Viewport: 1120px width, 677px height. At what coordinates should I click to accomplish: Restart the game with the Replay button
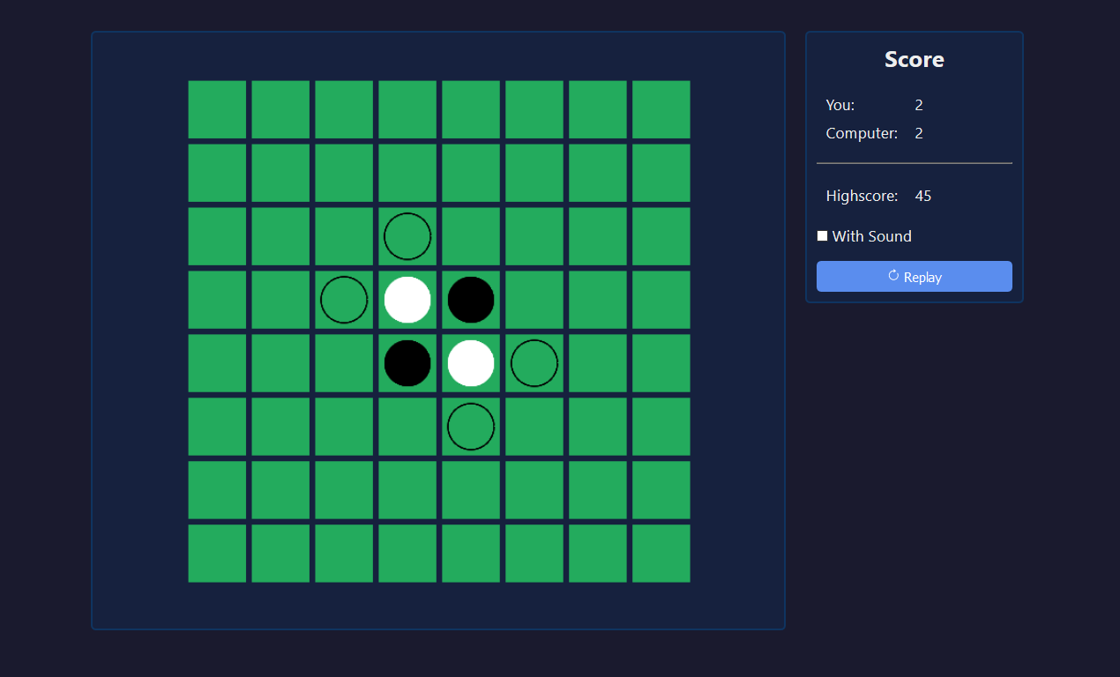click(x=914, y=277)
